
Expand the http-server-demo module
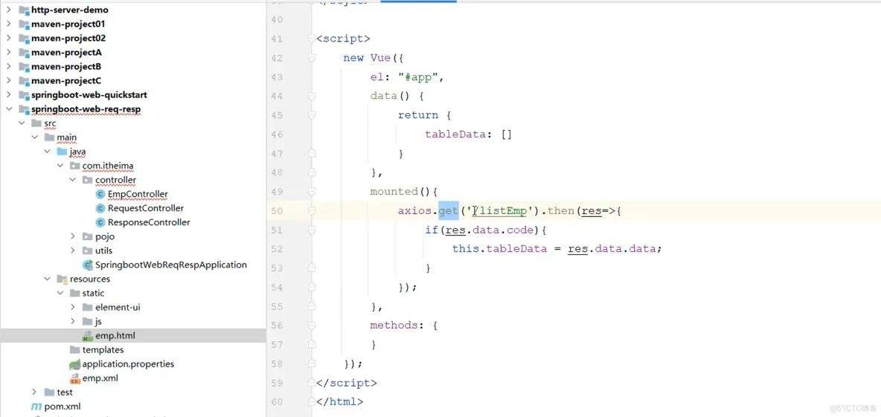pos(8,10)
